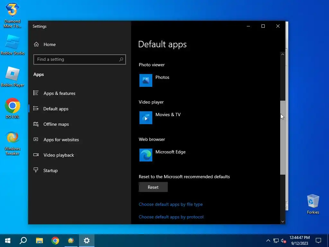Show hidden system tray icons
Viewport: 329px width, 247px height.
(268, 241)
